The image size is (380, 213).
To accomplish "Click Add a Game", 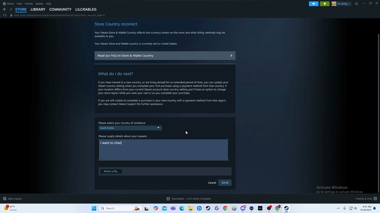I will [12, 199].
